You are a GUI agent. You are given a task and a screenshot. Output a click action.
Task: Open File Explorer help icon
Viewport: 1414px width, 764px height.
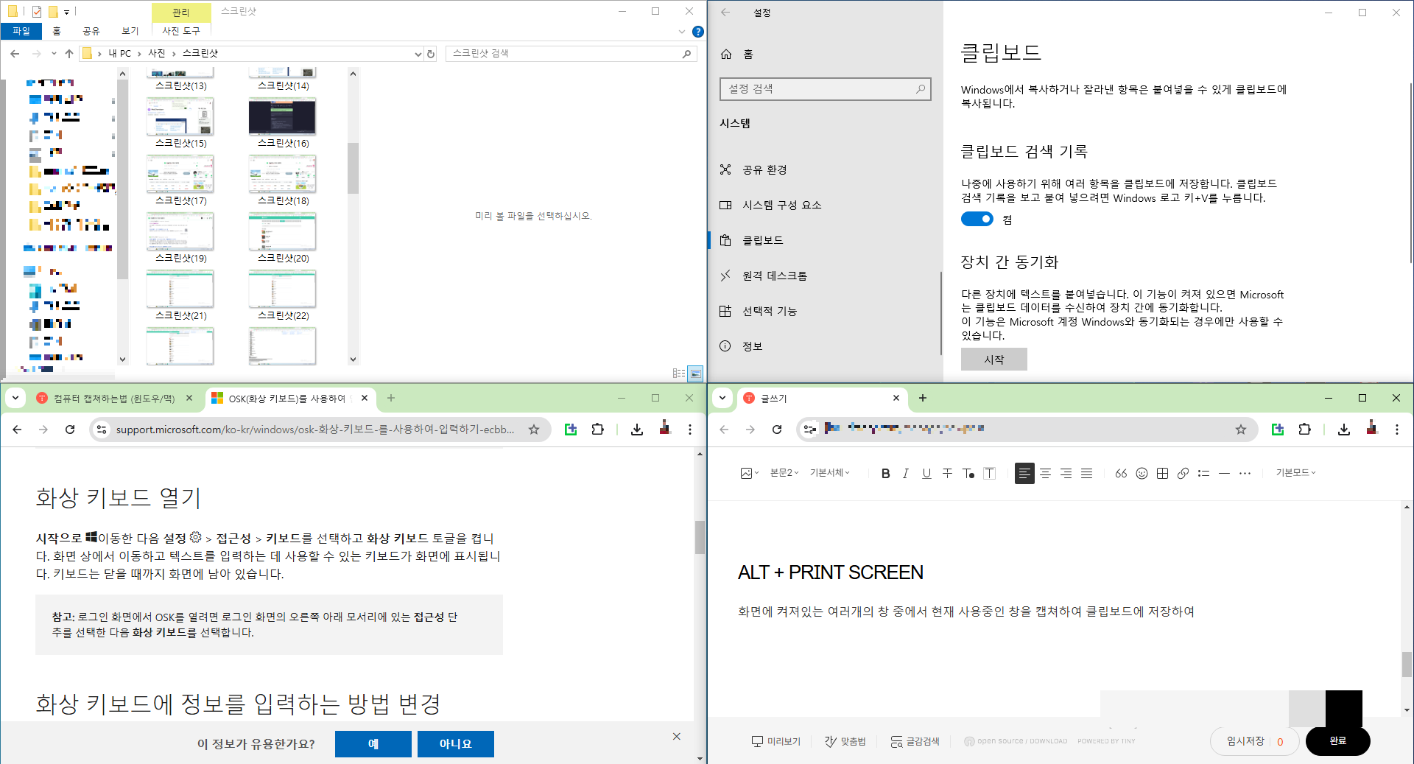(697, 32)
